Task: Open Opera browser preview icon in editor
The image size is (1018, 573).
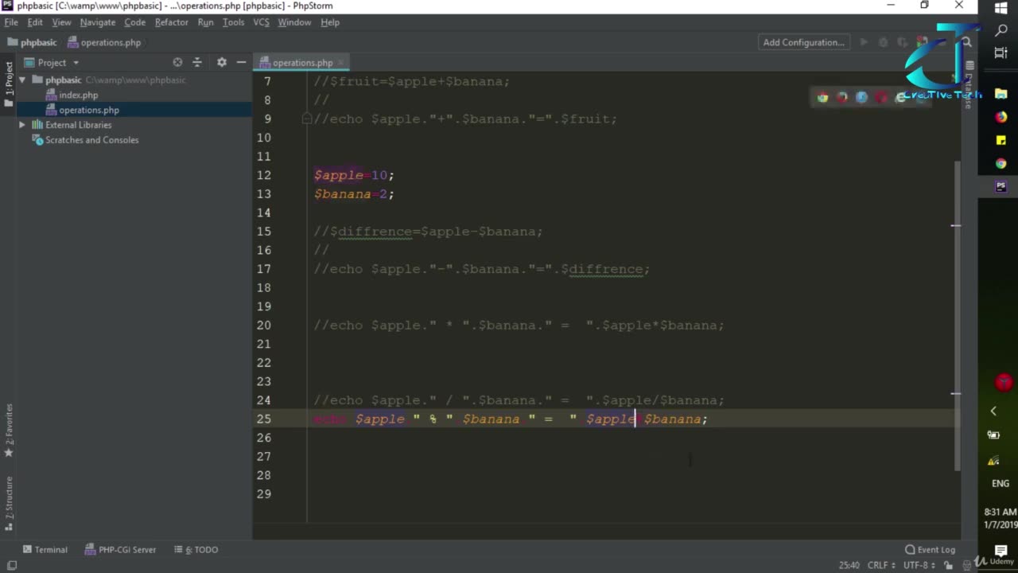Action: click(x=881, y=97)
